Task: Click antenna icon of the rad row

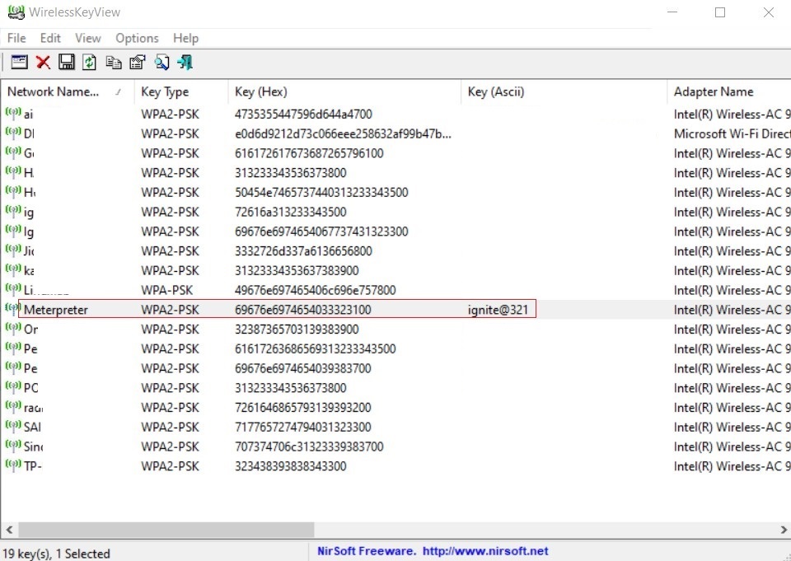Action: point(13,407)
